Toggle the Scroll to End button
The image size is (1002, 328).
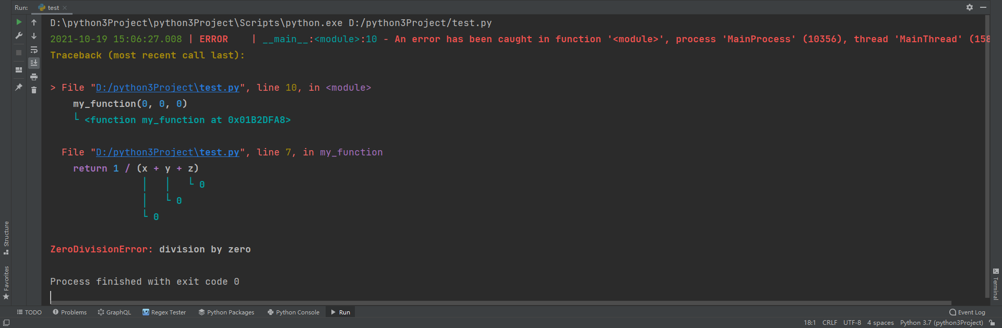click(34, 63)
